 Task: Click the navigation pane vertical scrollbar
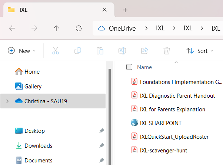click(x=110, y=117)
